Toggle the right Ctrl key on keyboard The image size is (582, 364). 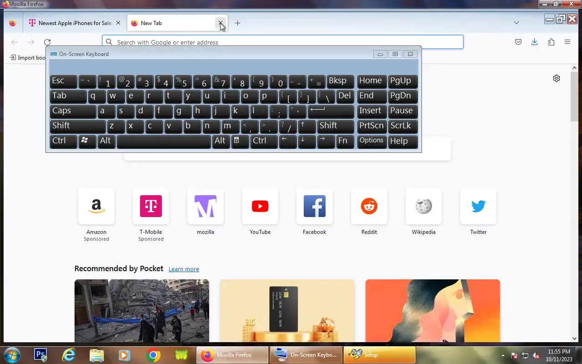pos(264,142)
